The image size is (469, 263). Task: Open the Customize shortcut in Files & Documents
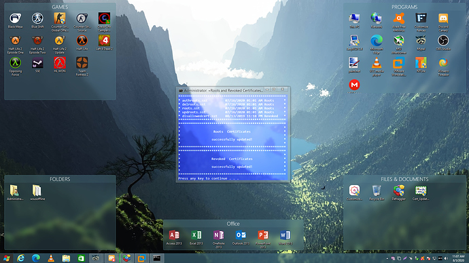[x=354, y=193]
